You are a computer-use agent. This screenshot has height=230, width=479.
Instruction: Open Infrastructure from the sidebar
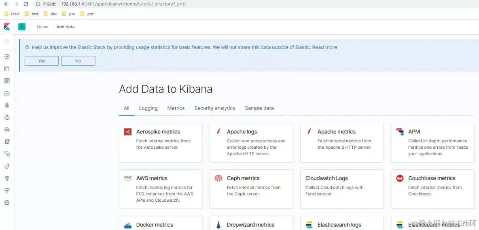pos(7,130)
